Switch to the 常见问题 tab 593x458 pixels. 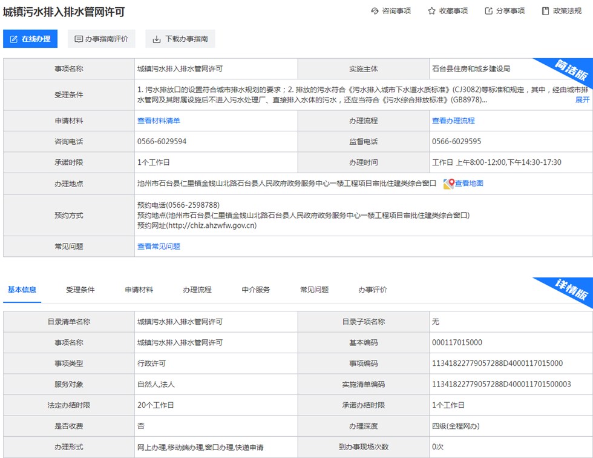tap(314, 290)
